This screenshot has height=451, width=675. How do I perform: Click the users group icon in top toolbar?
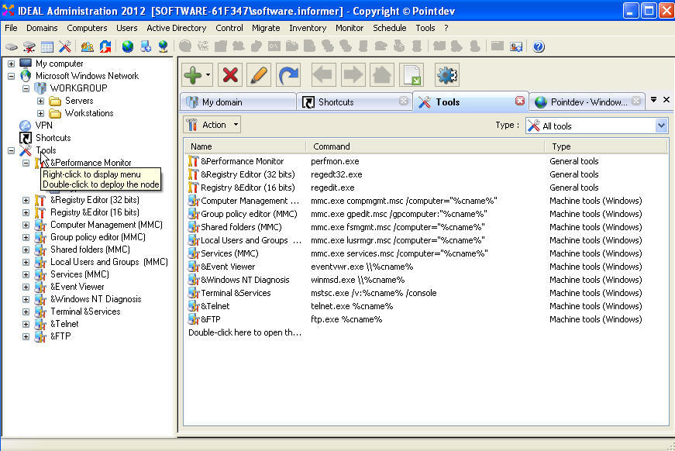(88, 46)
